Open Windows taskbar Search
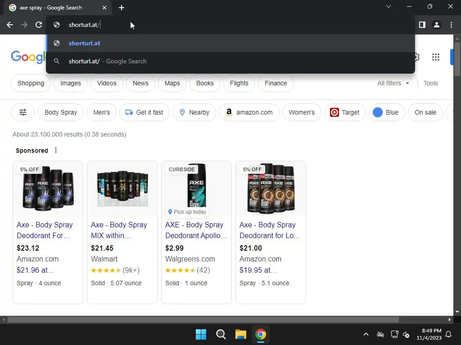Screen dimensions: 461x345 (x=221, y=334)
